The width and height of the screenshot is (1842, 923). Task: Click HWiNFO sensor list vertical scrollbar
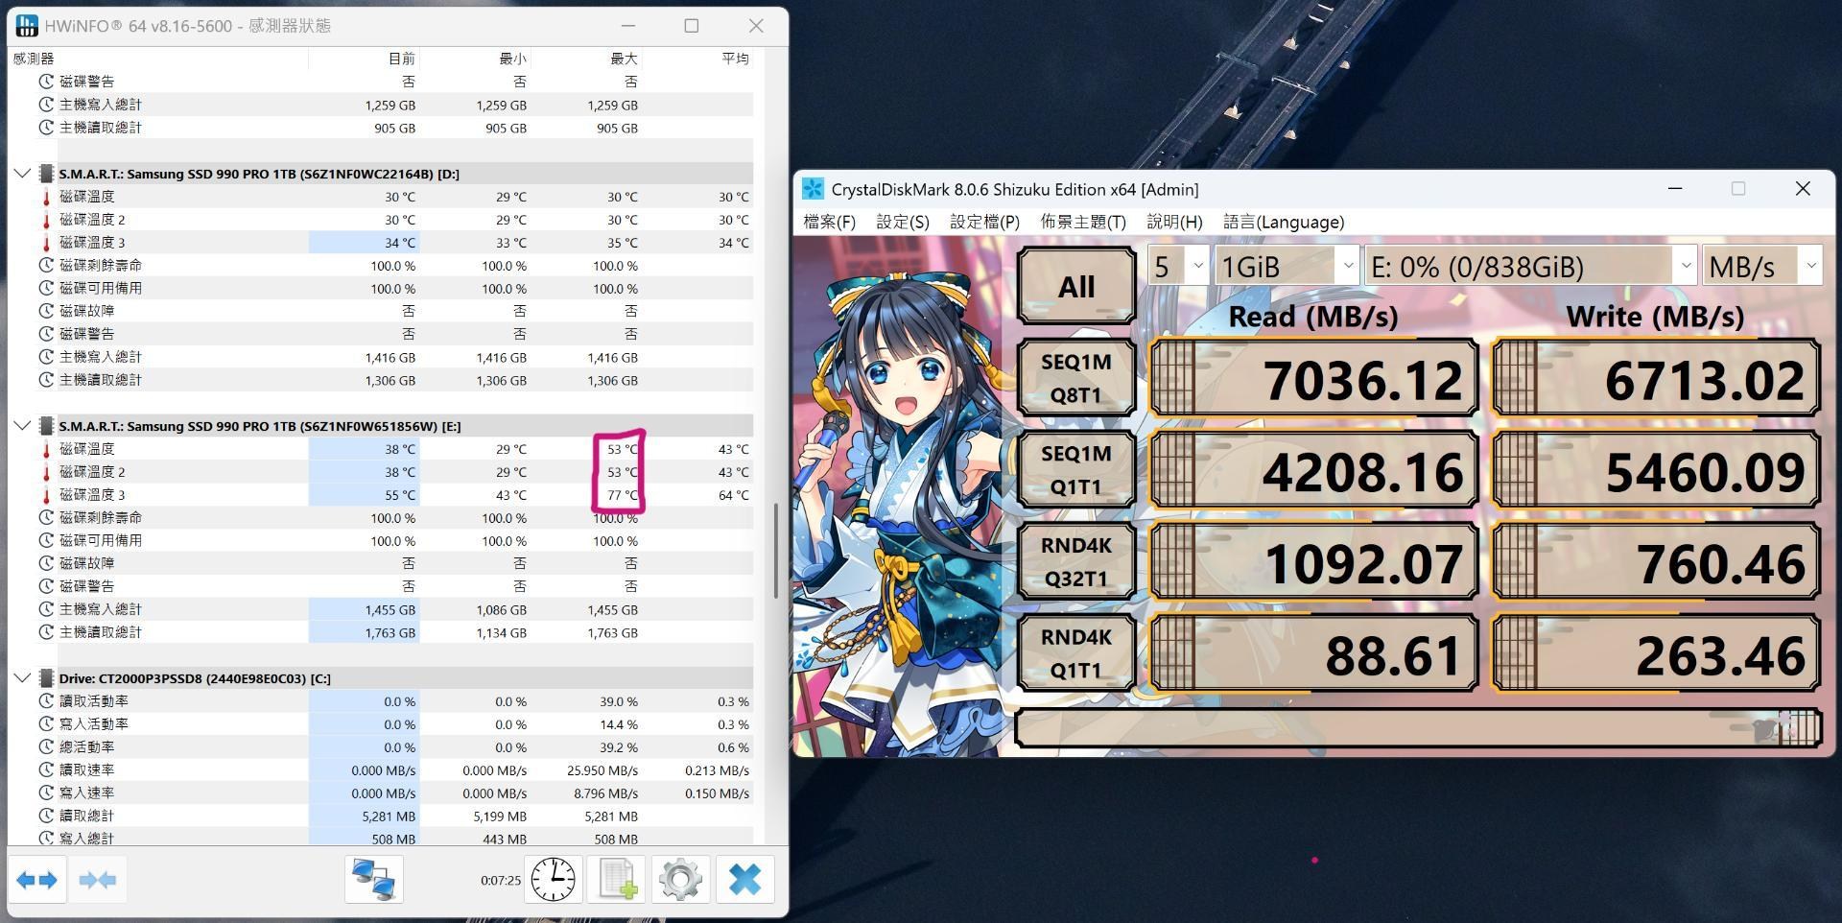tap(776, 551)
